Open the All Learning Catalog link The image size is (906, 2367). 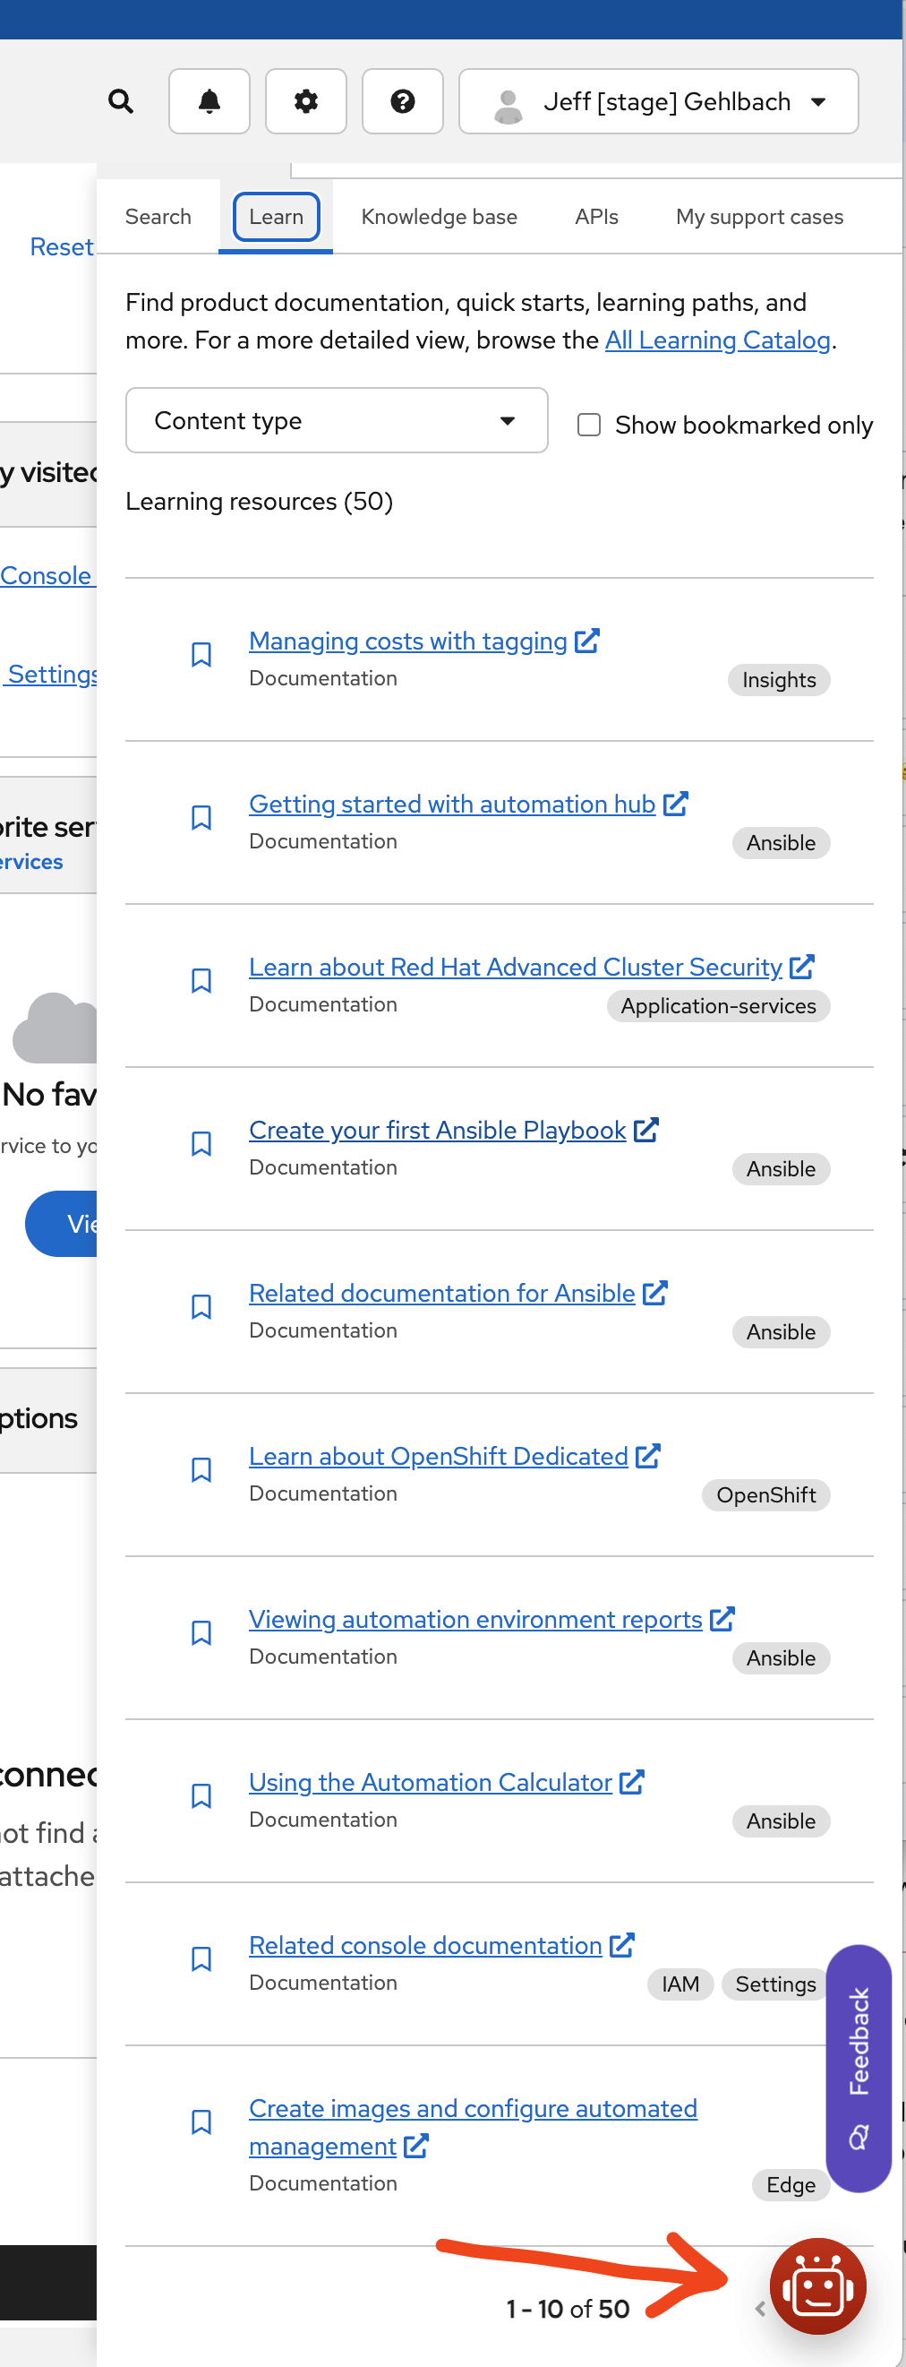click(x=717, y=341)
